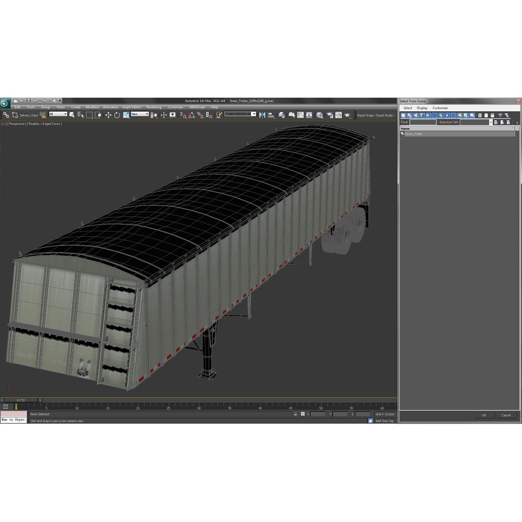This screenshot has height=522, width=522.
Task: Open the Modifiers menu
Action: point(92,107)
